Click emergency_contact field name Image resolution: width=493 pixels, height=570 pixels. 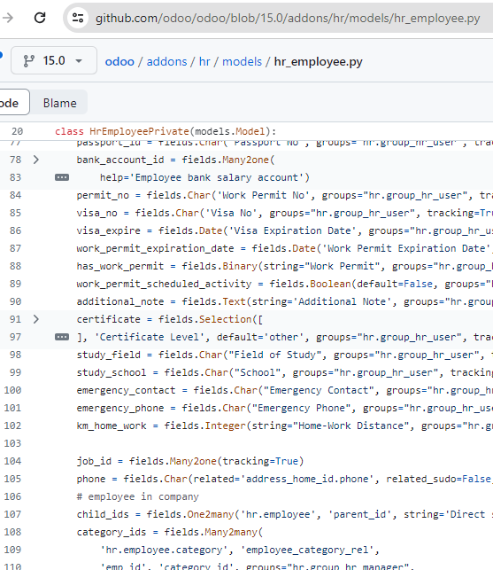(x=126, y=390)
